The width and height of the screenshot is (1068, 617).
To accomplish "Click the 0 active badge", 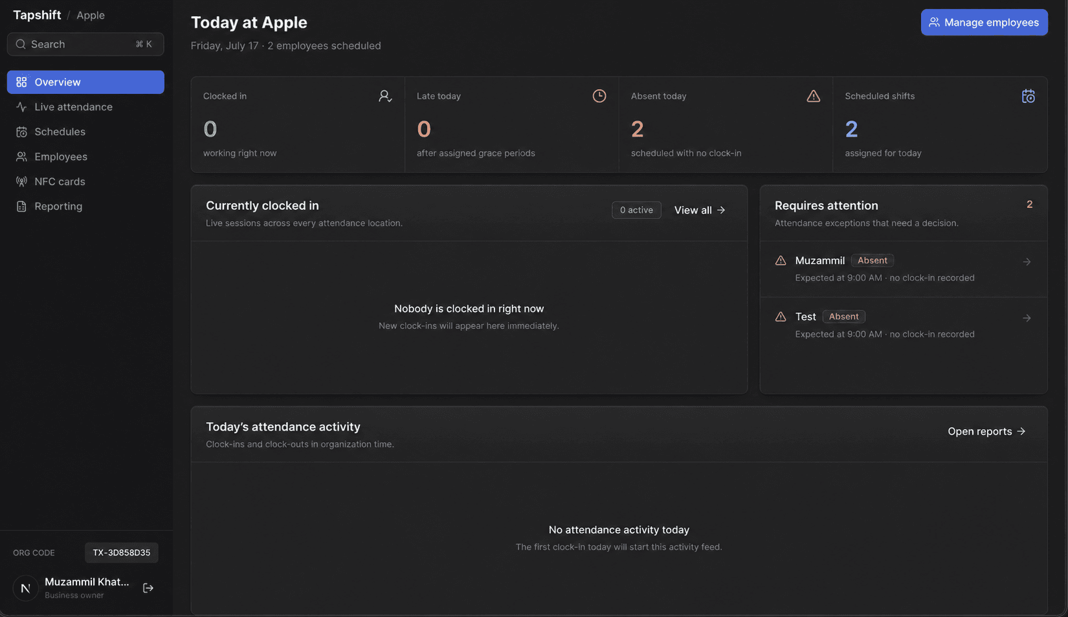I will [636, 210].
